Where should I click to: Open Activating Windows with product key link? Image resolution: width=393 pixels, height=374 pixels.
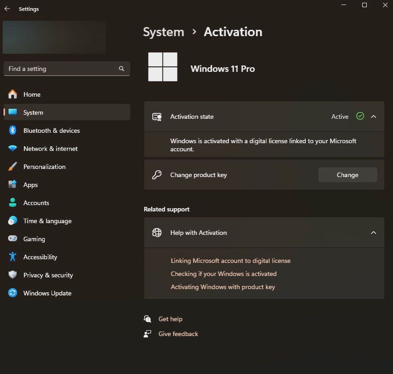pos(223,287)
